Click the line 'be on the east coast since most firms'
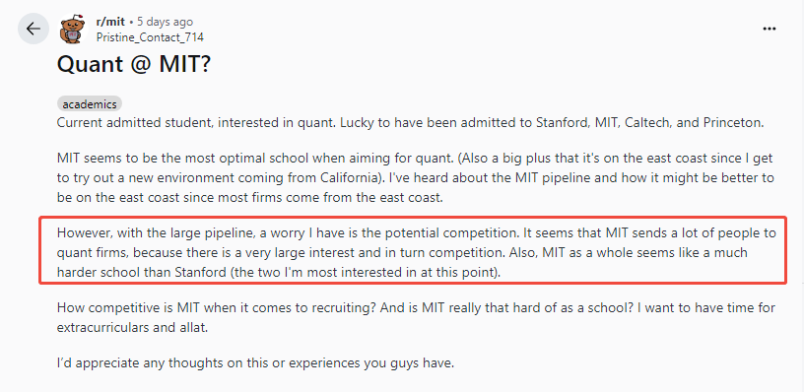Image resolution: width=804 pixels, height=392 pixels. point(249,198)
